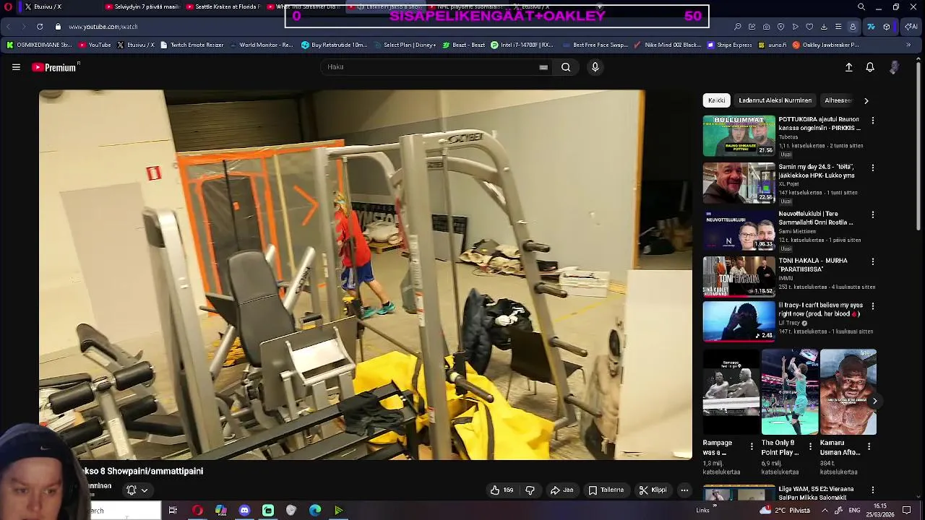Open Neuvotteluklubi video thumbnail

click(739, 230)
